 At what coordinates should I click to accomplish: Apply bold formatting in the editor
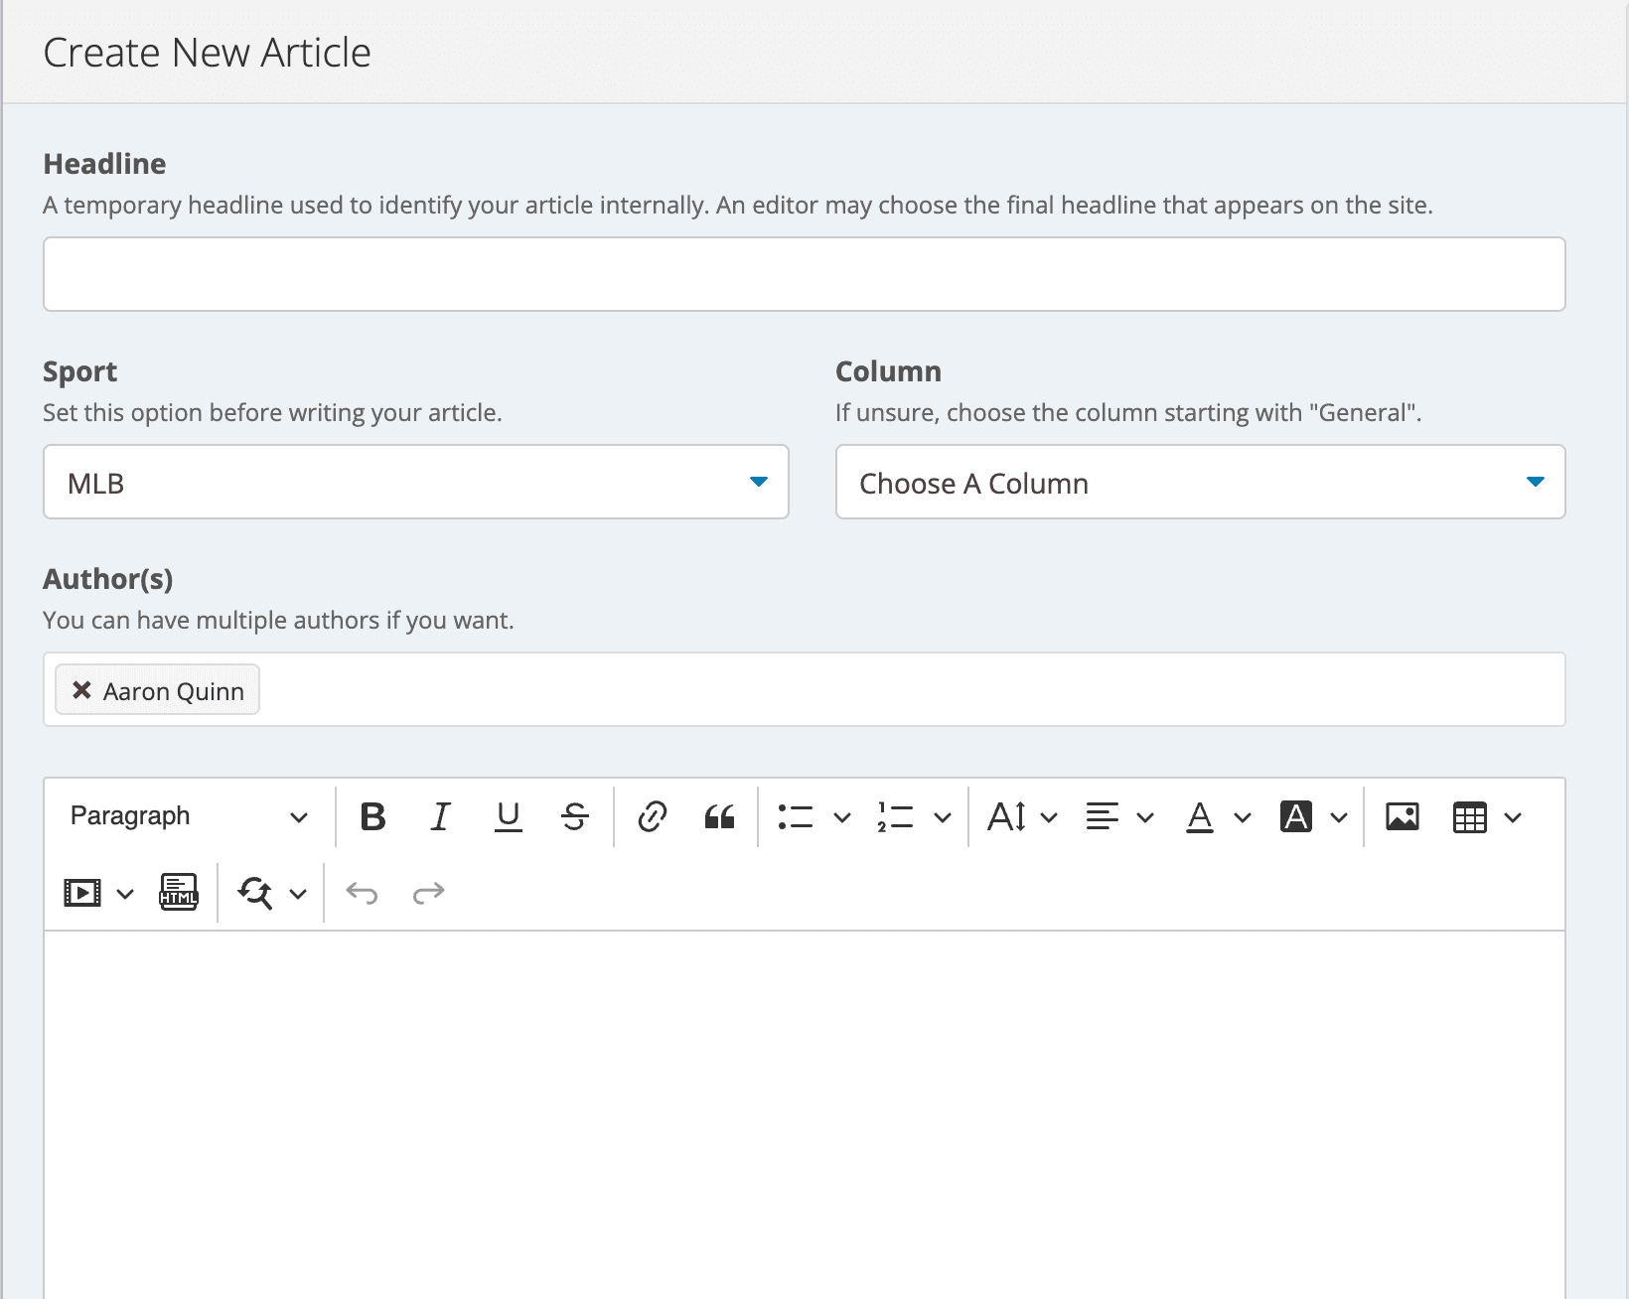[372, 816]
